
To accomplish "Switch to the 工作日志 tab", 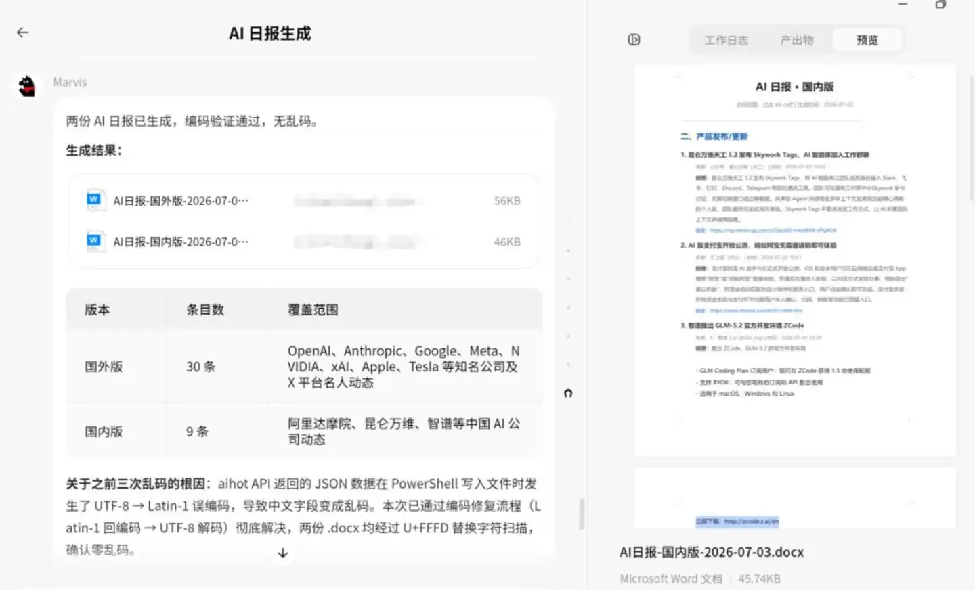I will (727, 40).
